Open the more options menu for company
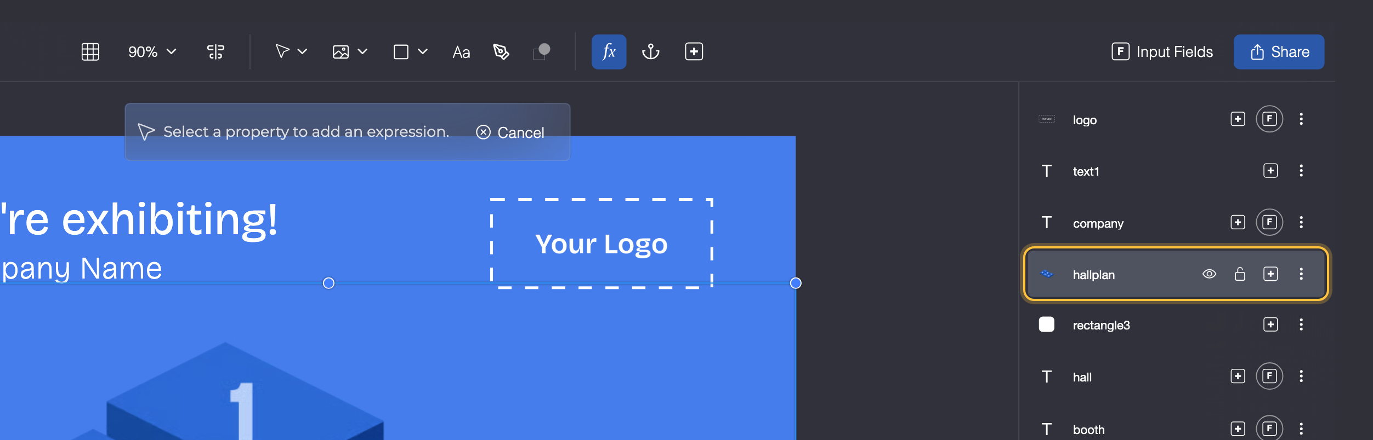The width and height of the screenshot is (1373, 440). pos(1301,222)
